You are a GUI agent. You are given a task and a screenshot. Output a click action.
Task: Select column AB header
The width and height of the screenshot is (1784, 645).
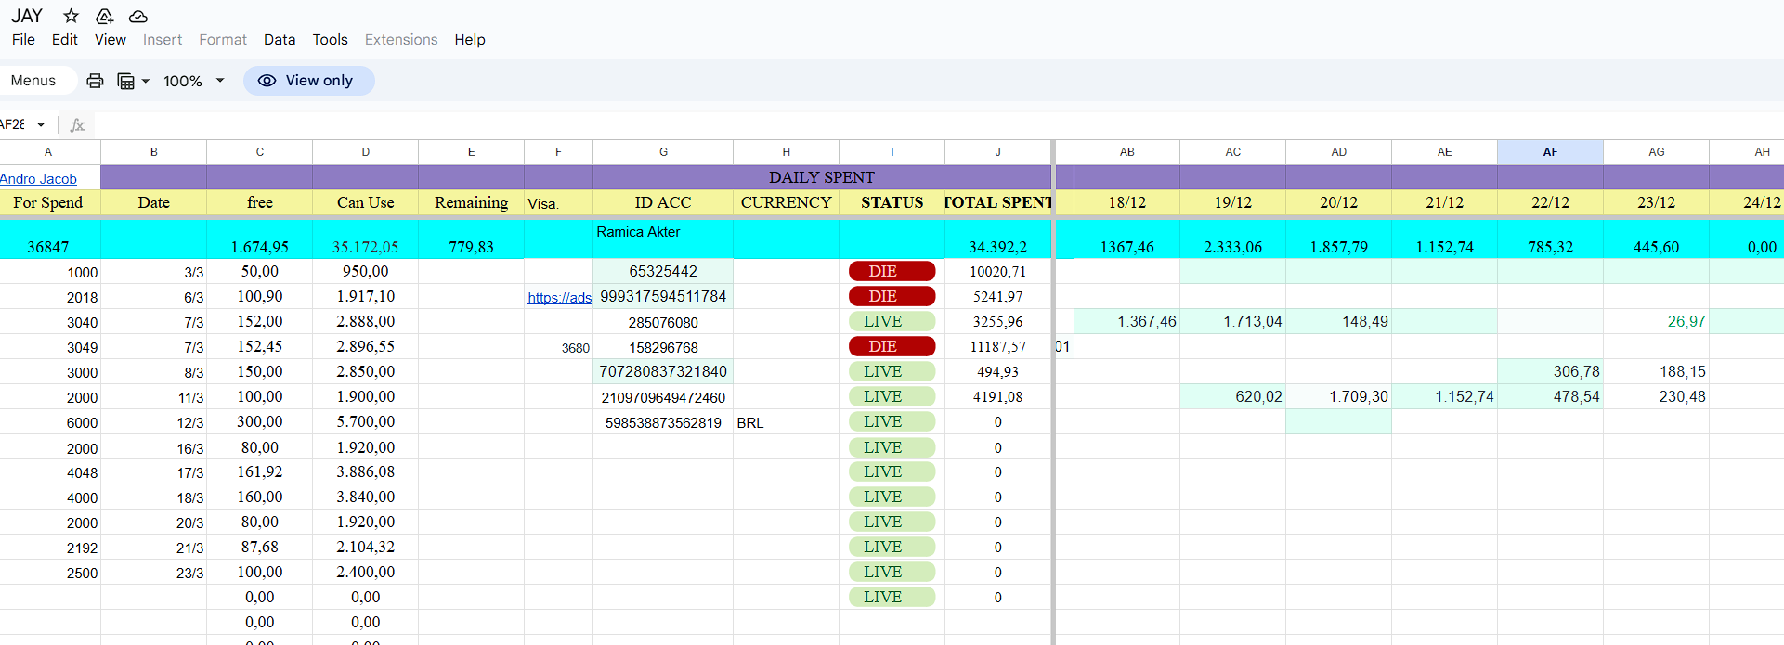coord(1126,152)
